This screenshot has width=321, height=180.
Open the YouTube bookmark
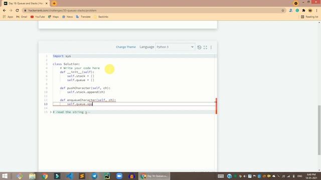(38, 16)
